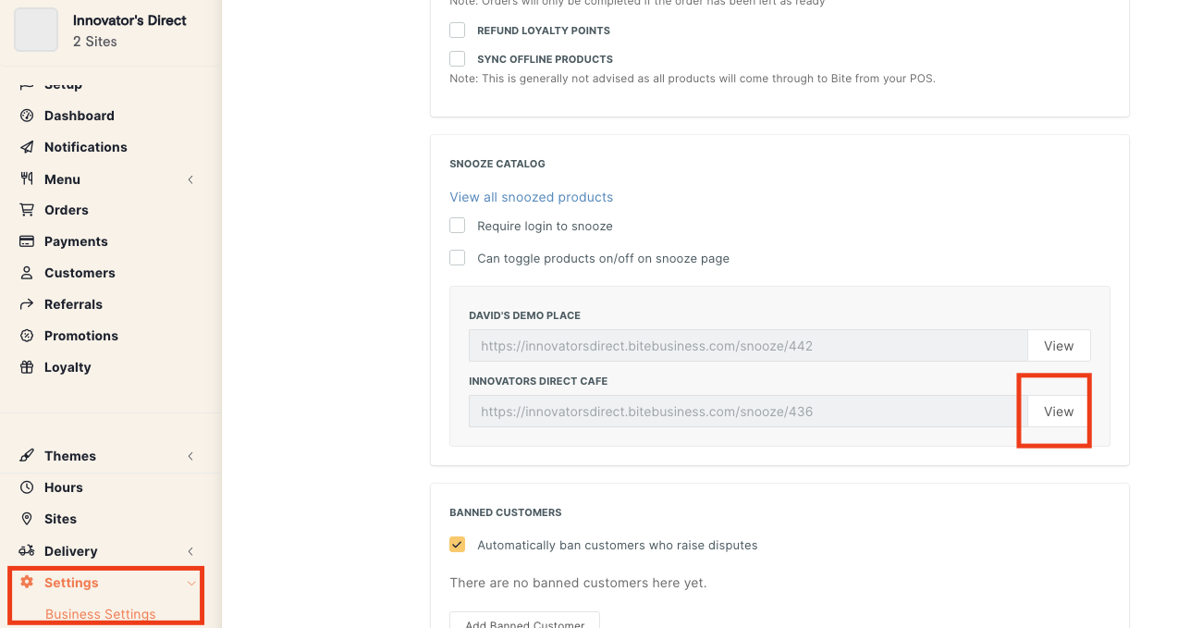Expand the Menu submenu chevron
The image size is (1190, 628).
click(190, 179)
